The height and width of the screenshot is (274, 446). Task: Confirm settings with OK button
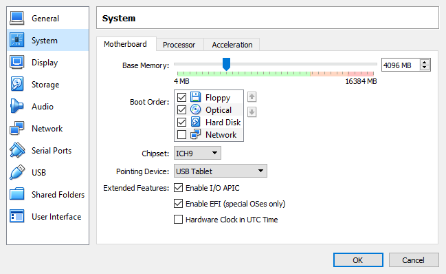(x=358, y=260)
